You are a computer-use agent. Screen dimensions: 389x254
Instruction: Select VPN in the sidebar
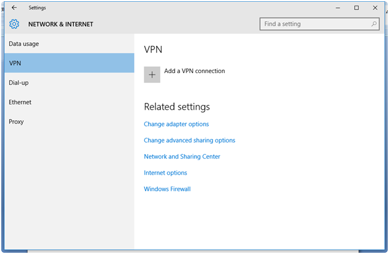(x=14, y=63)
